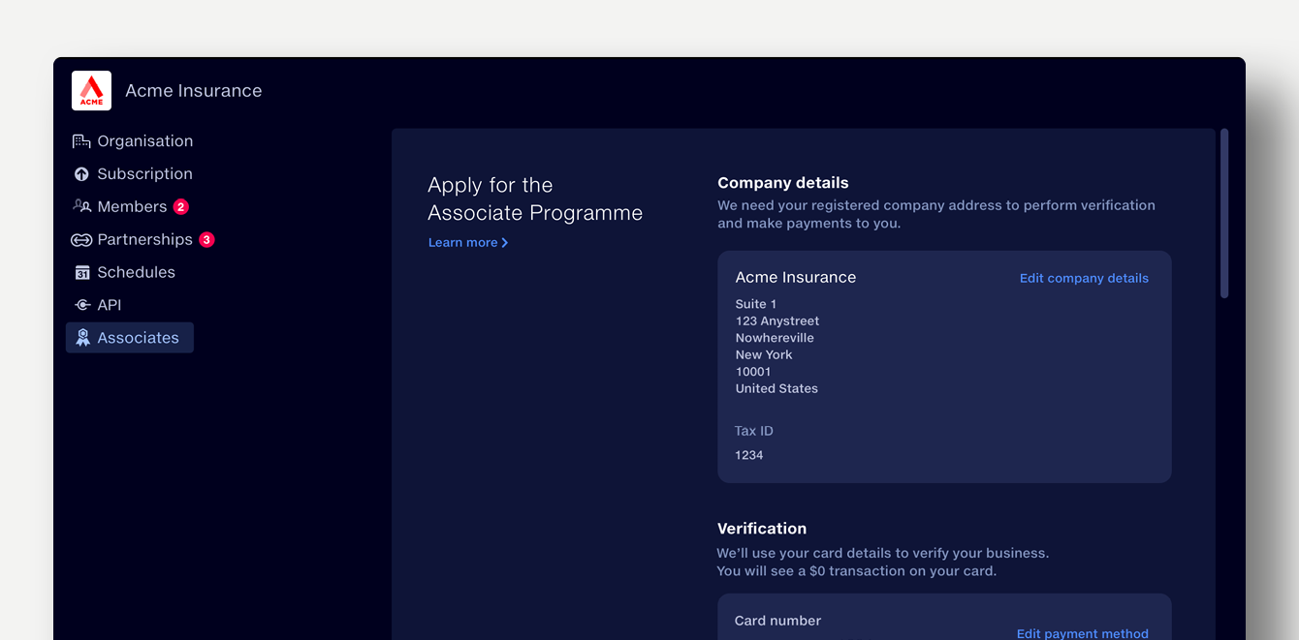Click the Members notification badge showing 2
Screen dimensions: 1299x640
pos(180,207)
